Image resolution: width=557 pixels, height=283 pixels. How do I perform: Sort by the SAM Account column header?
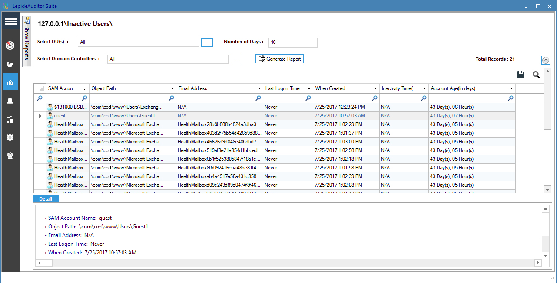pos(68,88)
